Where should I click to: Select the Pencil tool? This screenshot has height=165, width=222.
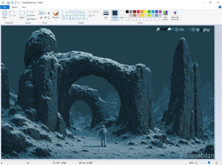(41, 13)
